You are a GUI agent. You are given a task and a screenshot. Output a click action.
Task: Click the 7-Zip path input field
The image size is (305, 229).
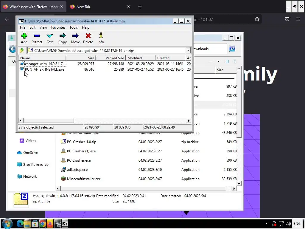107,50
